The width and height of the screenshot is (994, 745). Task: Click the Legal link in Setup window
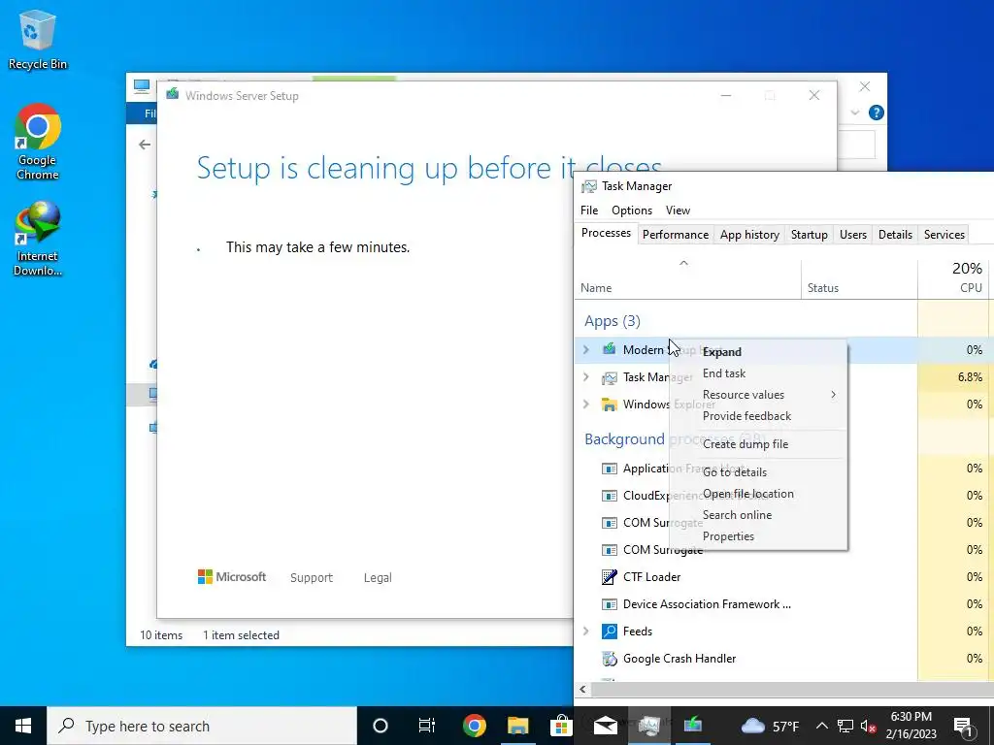(x=378, y=578)
